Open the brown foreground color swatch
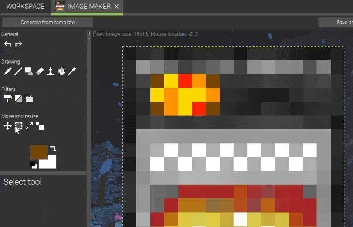This screenshot has width=353, height=227. click(38, 152)
